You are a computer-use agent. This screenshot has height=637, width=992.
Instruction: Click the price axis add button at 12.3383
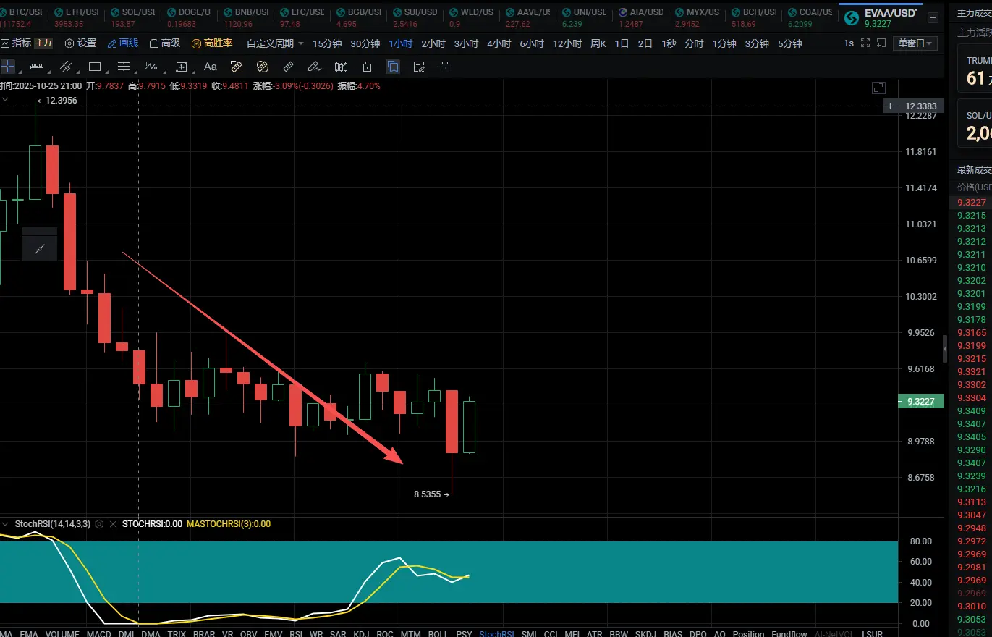(x=891, y=106)
